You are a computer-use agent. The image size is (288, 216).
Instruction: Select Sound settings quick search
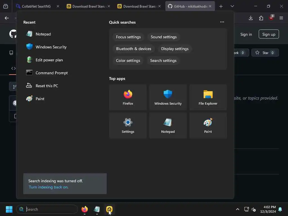[164, 37]
